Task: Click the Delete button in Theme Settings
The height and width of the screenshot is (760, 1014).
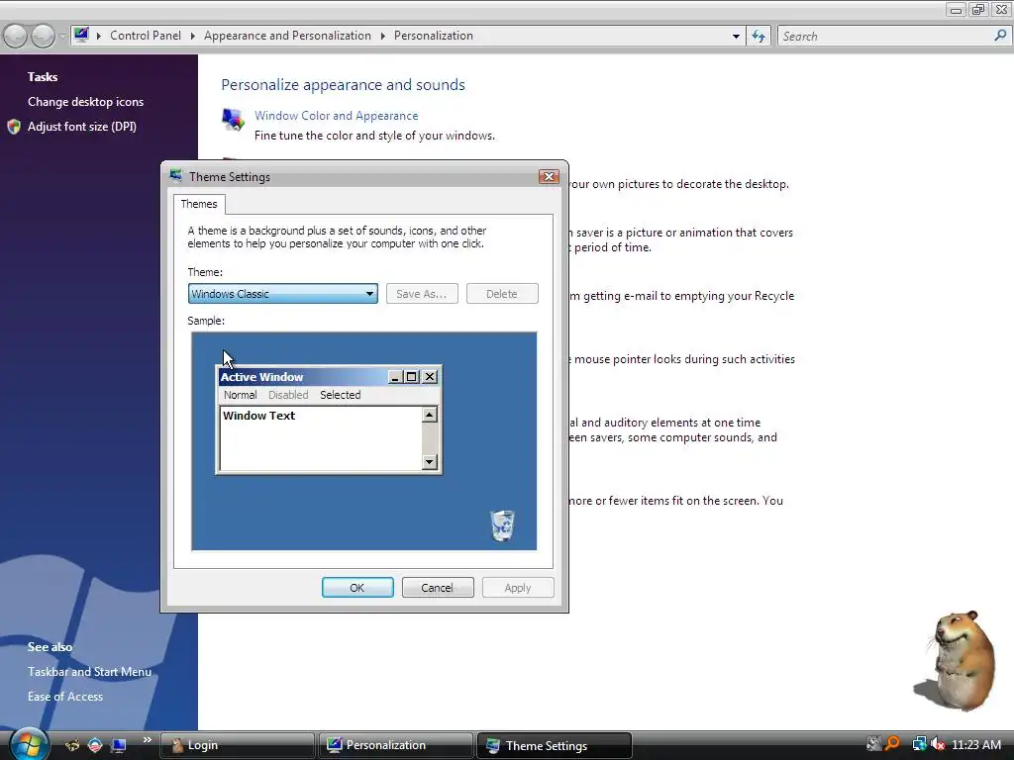Action: 502,293
